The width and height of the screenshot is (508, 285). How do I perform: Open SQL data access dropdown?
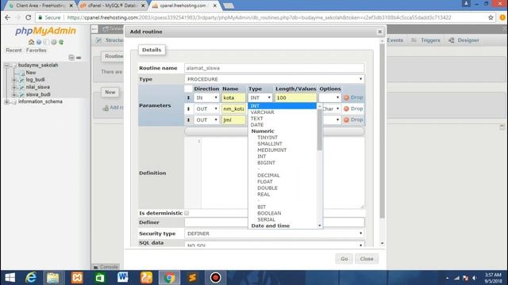[x=275, y=245]
